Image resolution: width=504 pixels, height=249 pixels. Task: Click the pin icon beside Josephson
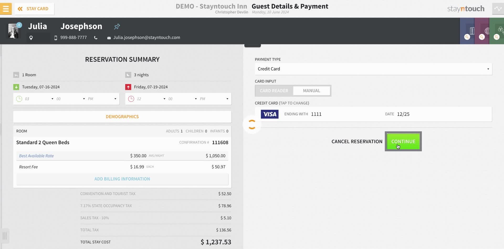coord(117,26)
